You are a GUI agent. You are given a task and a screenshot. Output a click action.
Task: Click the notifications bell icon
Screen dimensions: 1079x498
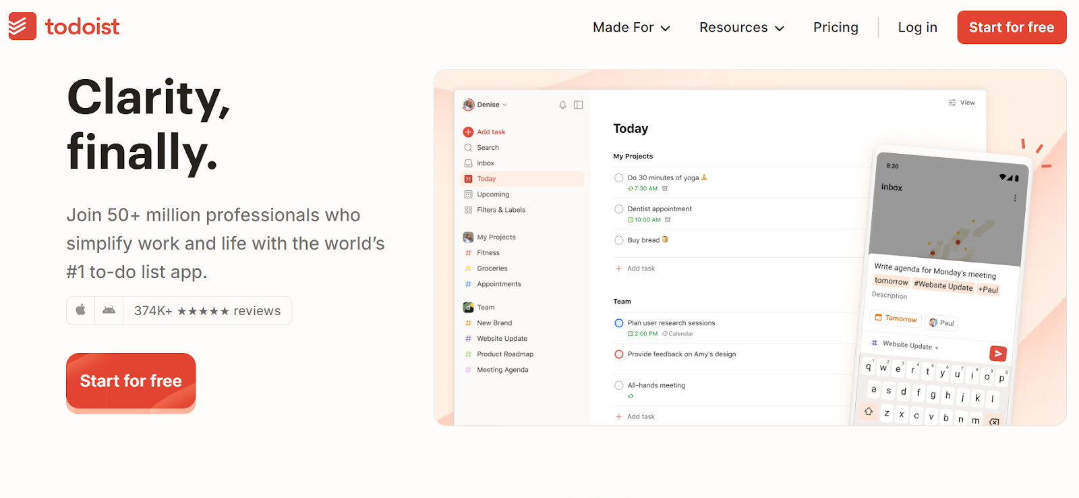point(562,105)
